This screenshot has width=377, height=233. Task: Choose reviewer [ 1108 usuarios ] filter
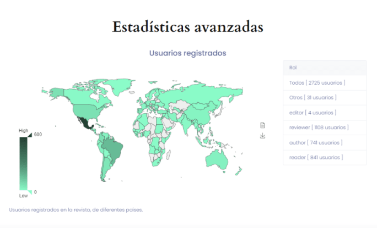[319, 127]
